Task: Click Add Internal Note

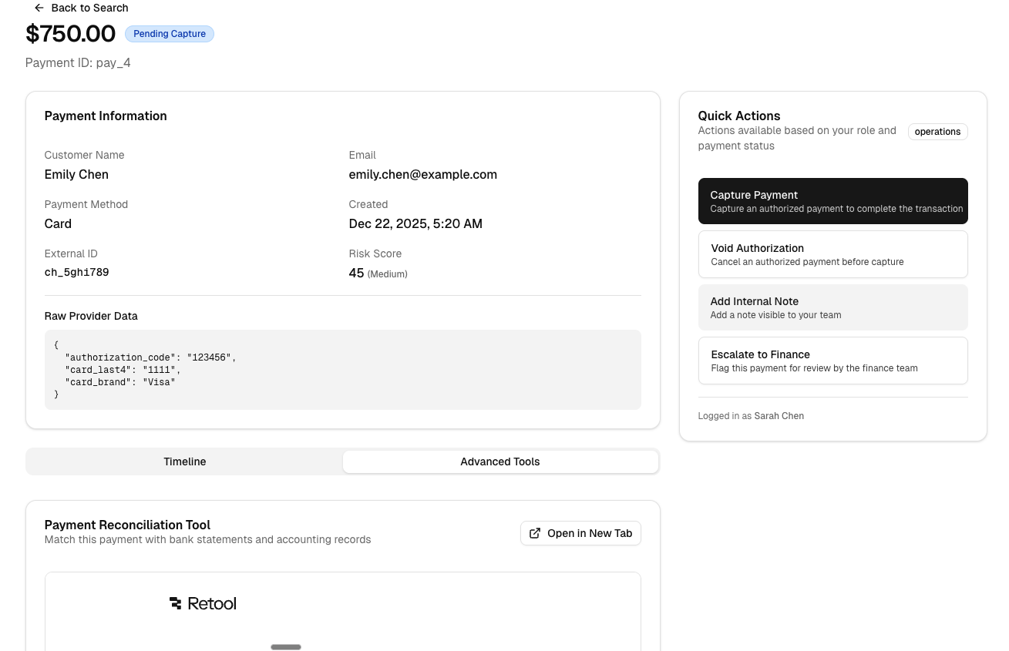Action: [x=832, y=307]
